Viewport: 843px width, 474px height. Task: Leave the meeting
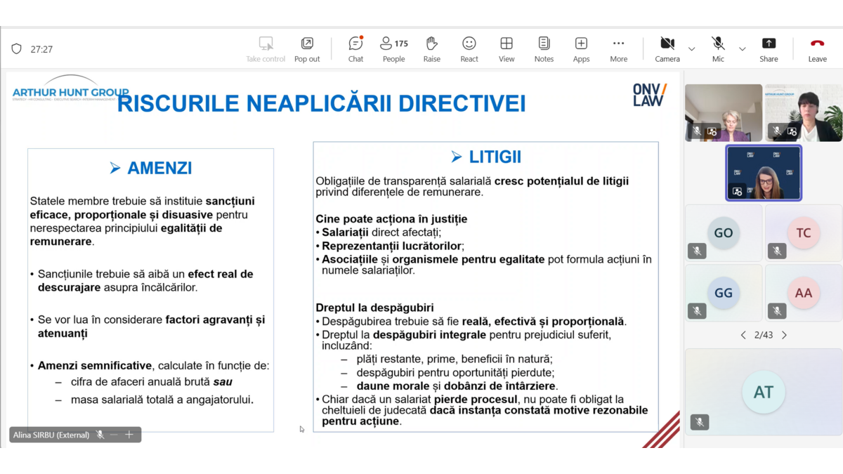[x=817, y=49]
